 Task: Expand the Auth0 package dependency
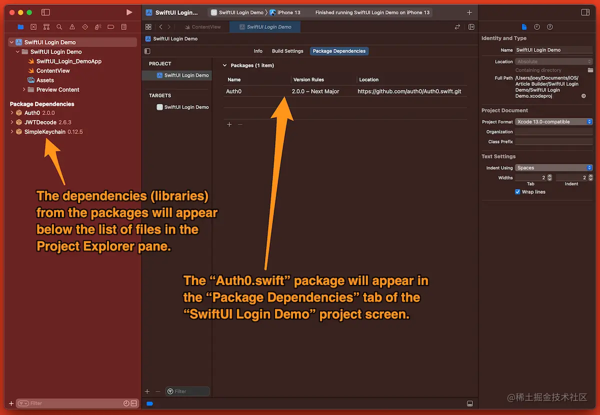(x=12, y=113)
